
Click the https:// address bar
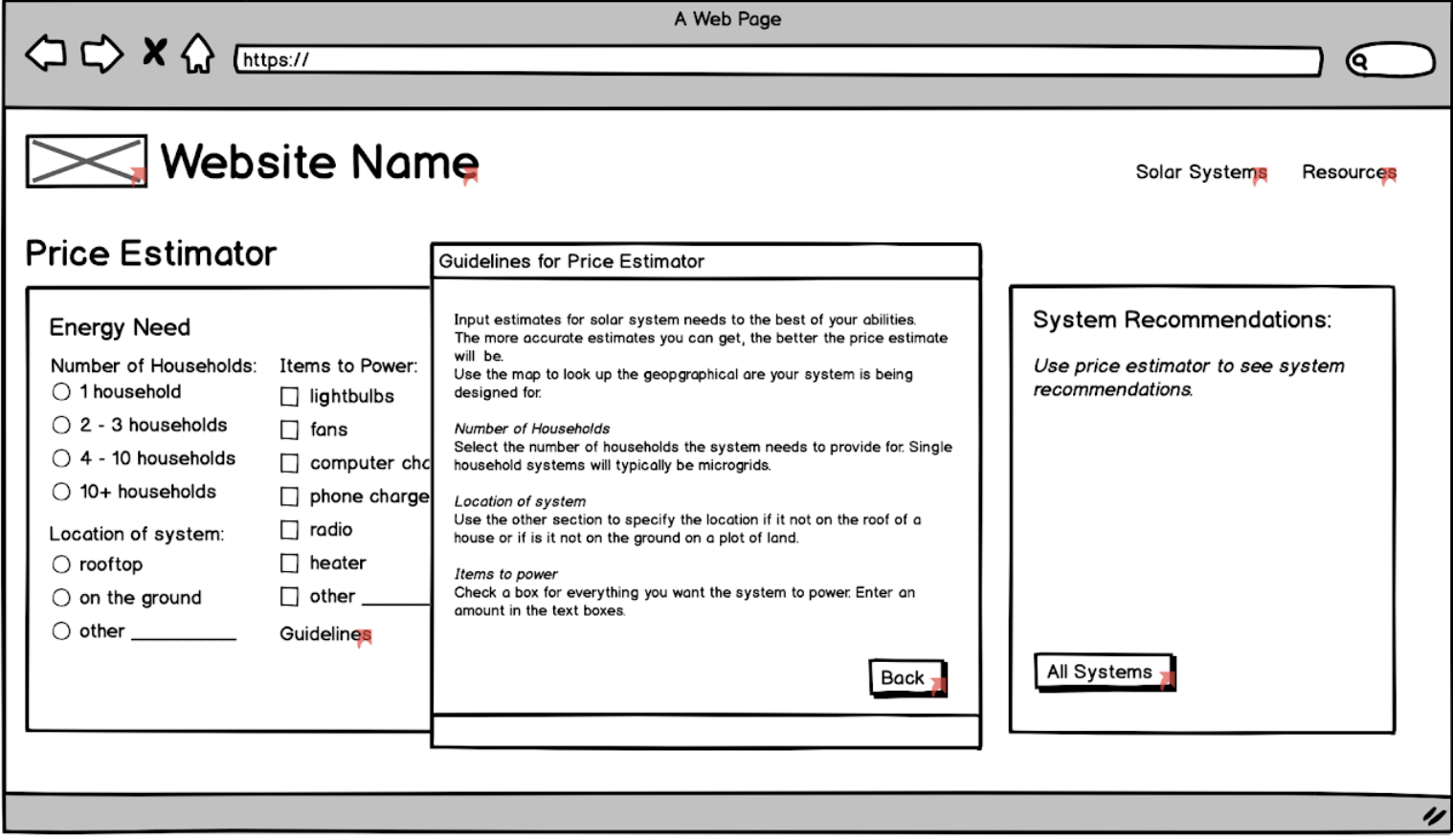(x=778, y=60)
